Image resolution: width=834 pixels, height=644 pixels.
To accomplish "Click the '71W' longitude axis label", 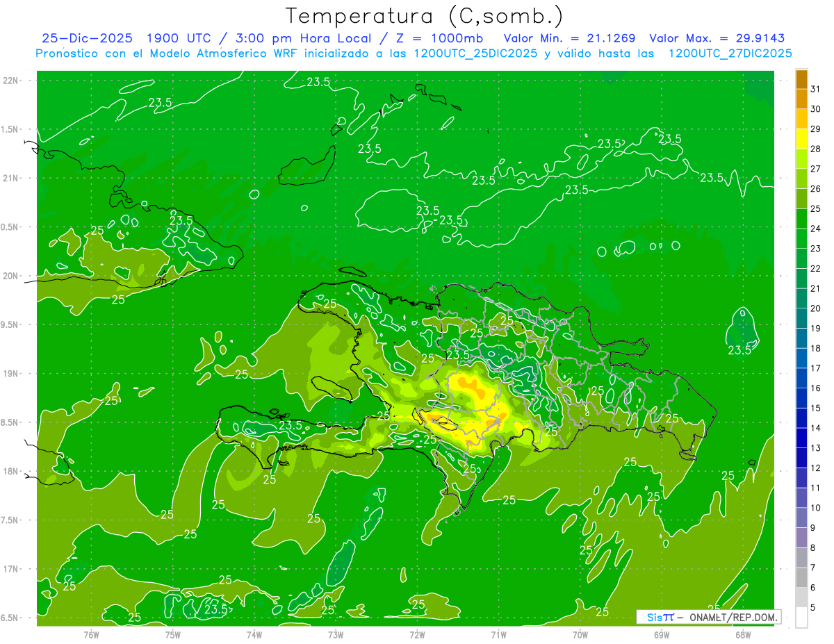I will [498, 634].
